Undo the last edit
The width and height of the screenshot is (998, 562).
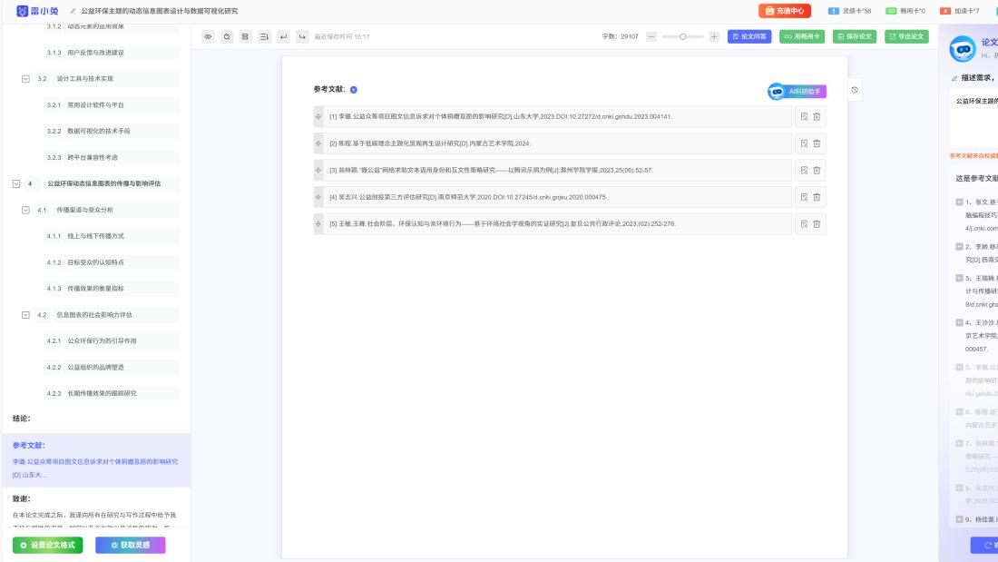tap(283, 37)
